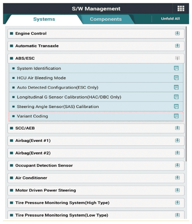192x224 pixels.
Task: Switch to the Components tab
Action: coord(106,19)
